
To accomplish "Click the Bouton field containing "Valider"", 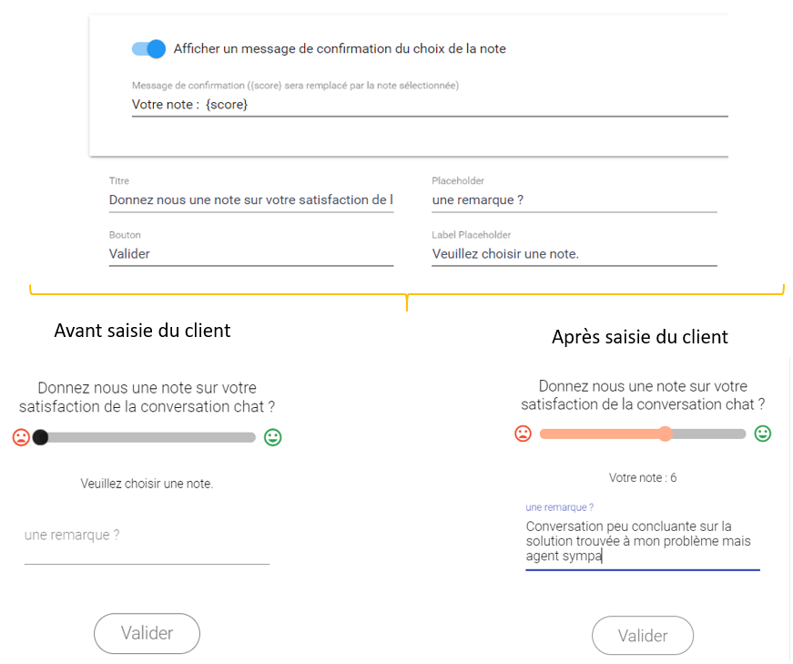I will click(250, 253).
